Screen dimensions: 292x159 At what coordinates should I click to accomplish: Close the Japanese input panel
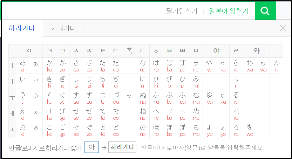click(283, 28)
